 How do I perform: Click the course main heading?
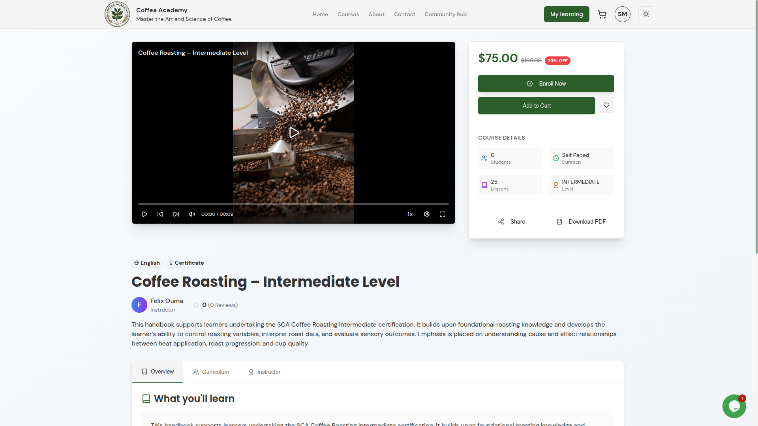click(265, 282)
